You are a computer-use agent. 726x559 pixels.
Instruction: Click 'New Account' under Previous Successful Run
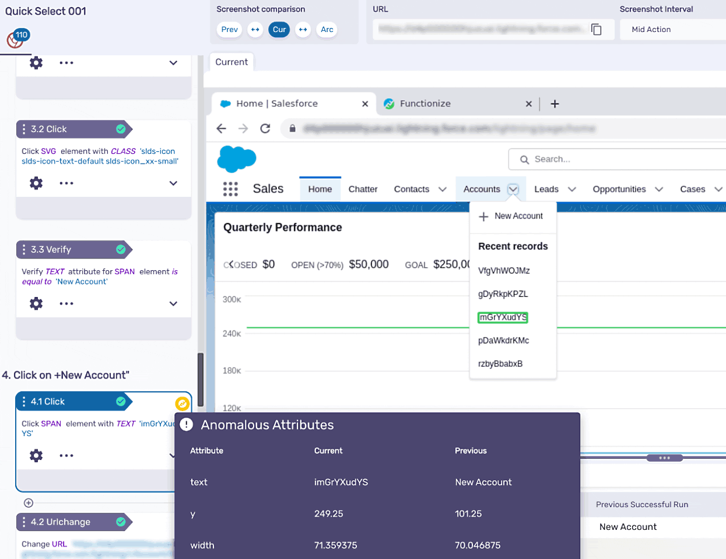pyautogui.click(x=628, y=526)
